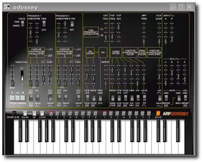Screen dimensions: 203x163
Task: Play the highest white key on keyboard
Action: 181,148
